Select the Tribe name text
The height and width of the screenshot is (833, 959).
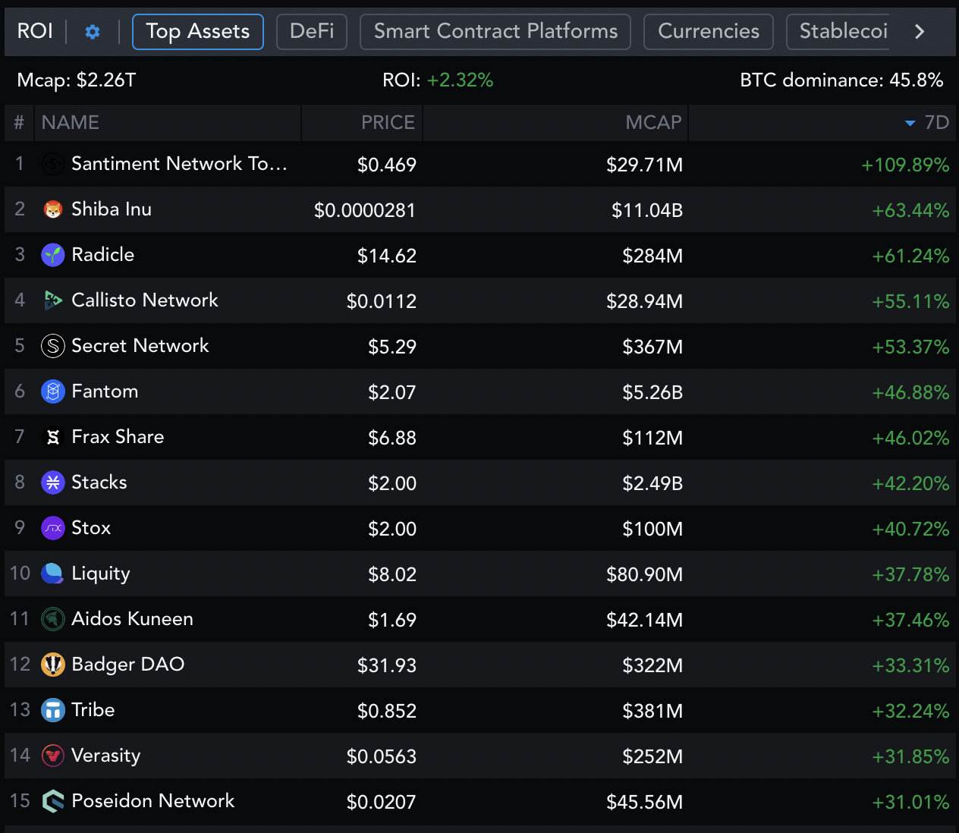pos(93,710)
